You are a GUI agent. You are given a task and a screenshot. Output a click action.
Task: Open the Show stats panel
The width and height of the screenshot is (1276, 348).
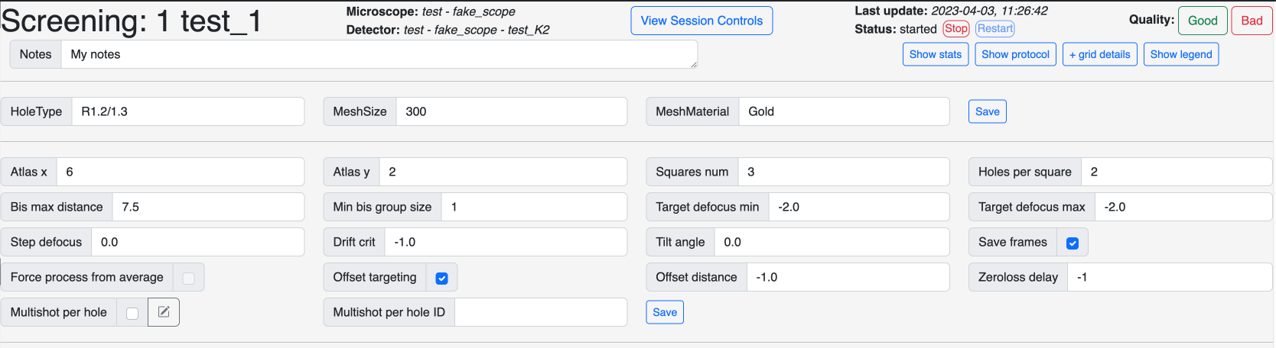tap(935, 54)
